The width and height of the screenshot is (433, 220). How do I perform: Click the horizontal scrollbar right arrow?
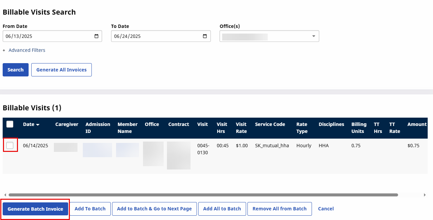(x=425, y=195)
